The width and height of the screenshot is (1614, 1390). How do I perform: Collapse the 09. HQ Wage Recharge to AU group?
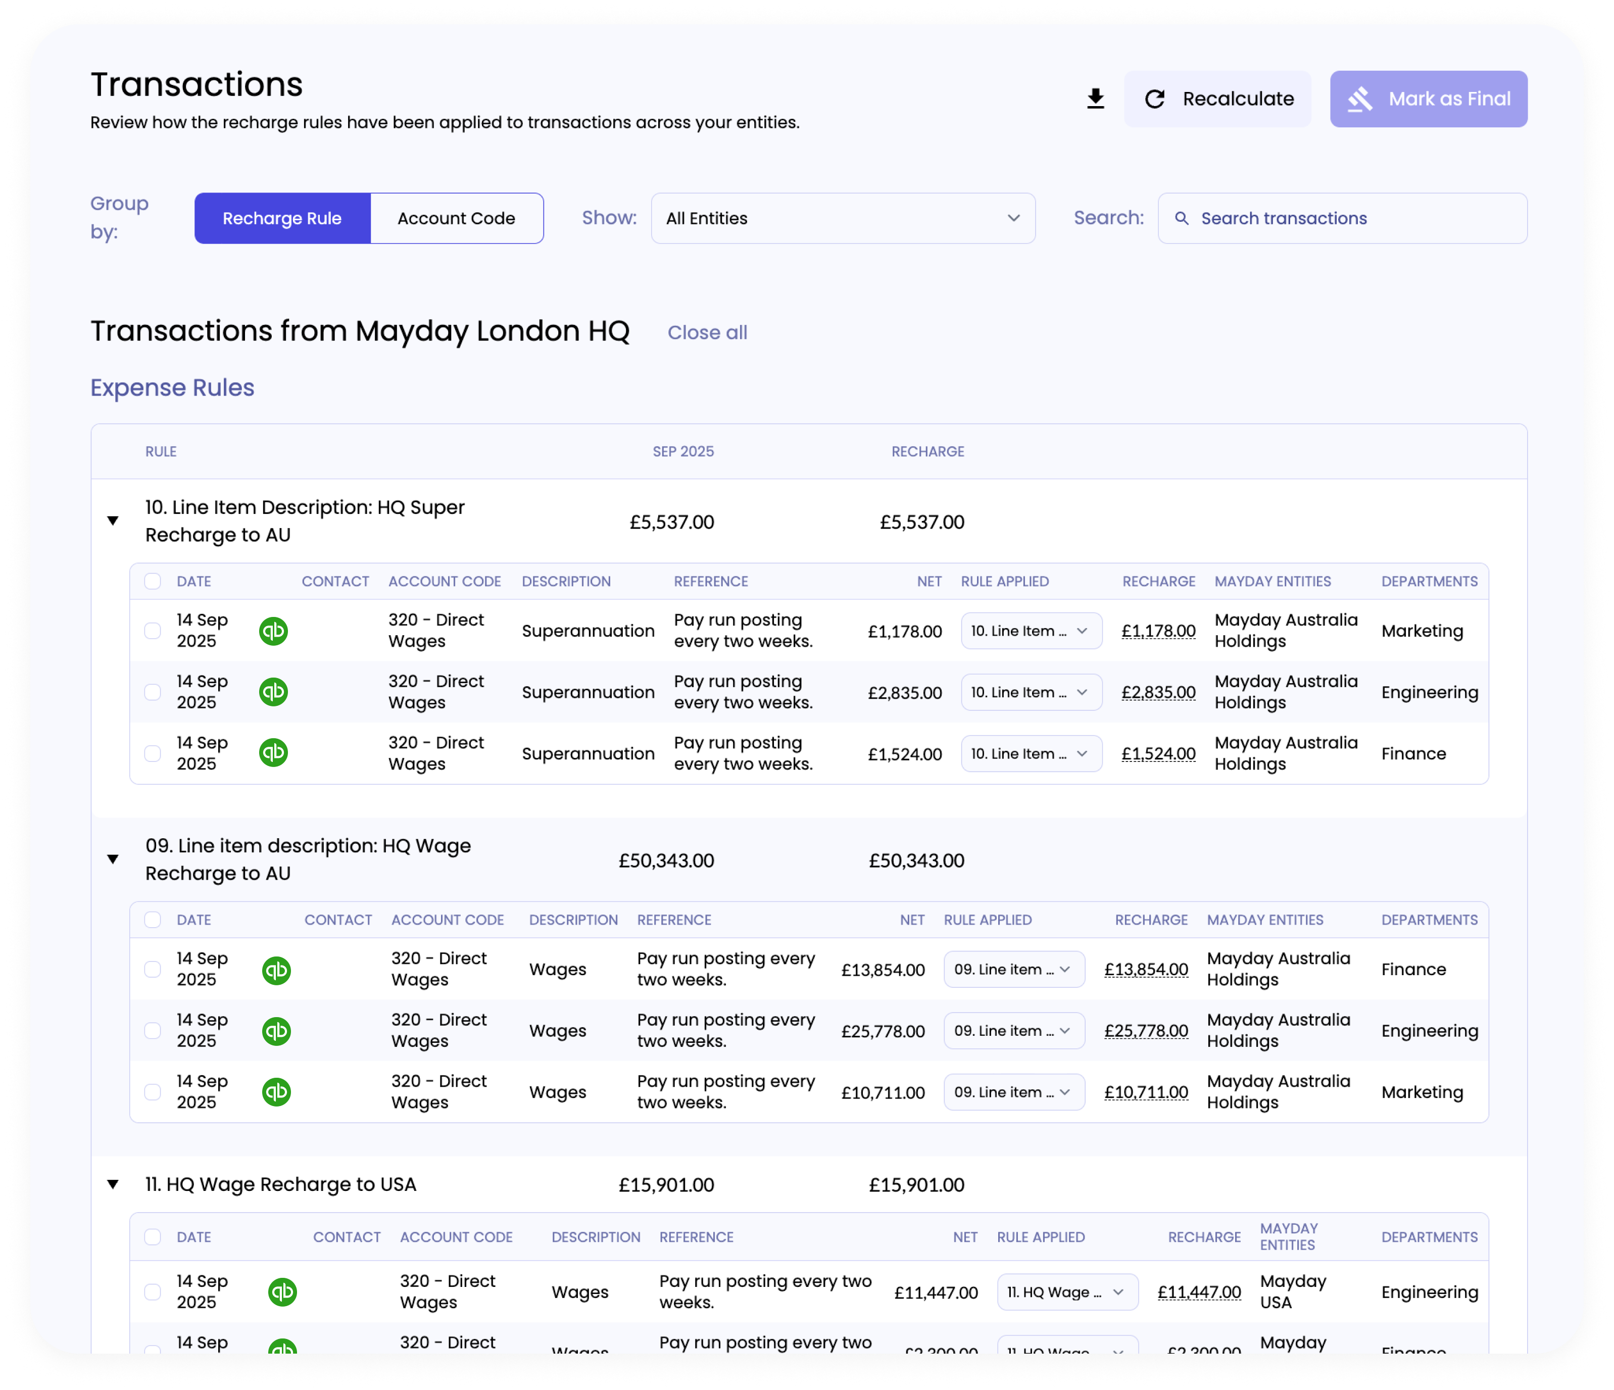tap(113, 859)
